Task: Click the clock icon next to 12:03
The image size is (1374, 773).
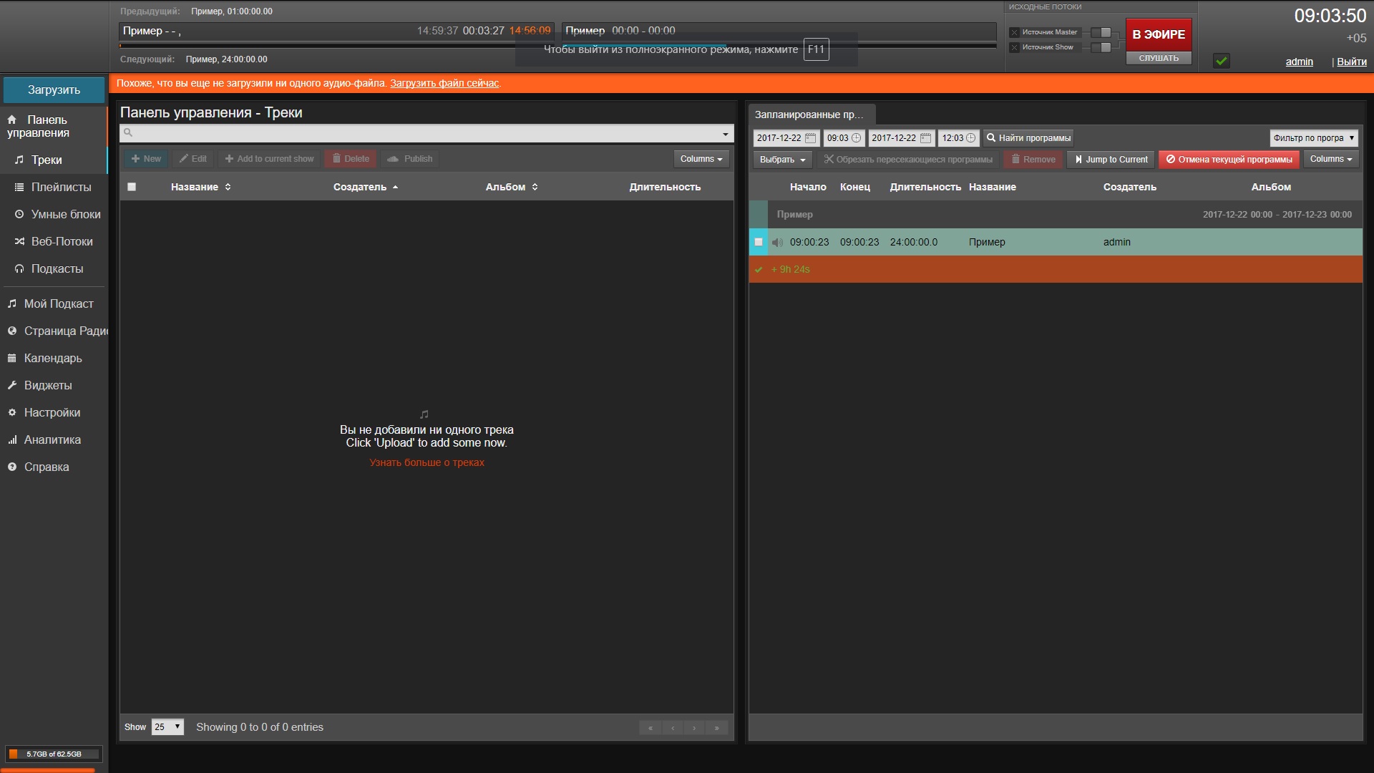Action: click(970, 138)
